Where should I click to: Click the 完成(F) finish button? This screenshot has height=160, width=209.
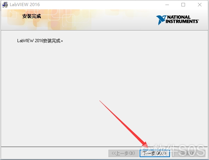pos(188,153)
